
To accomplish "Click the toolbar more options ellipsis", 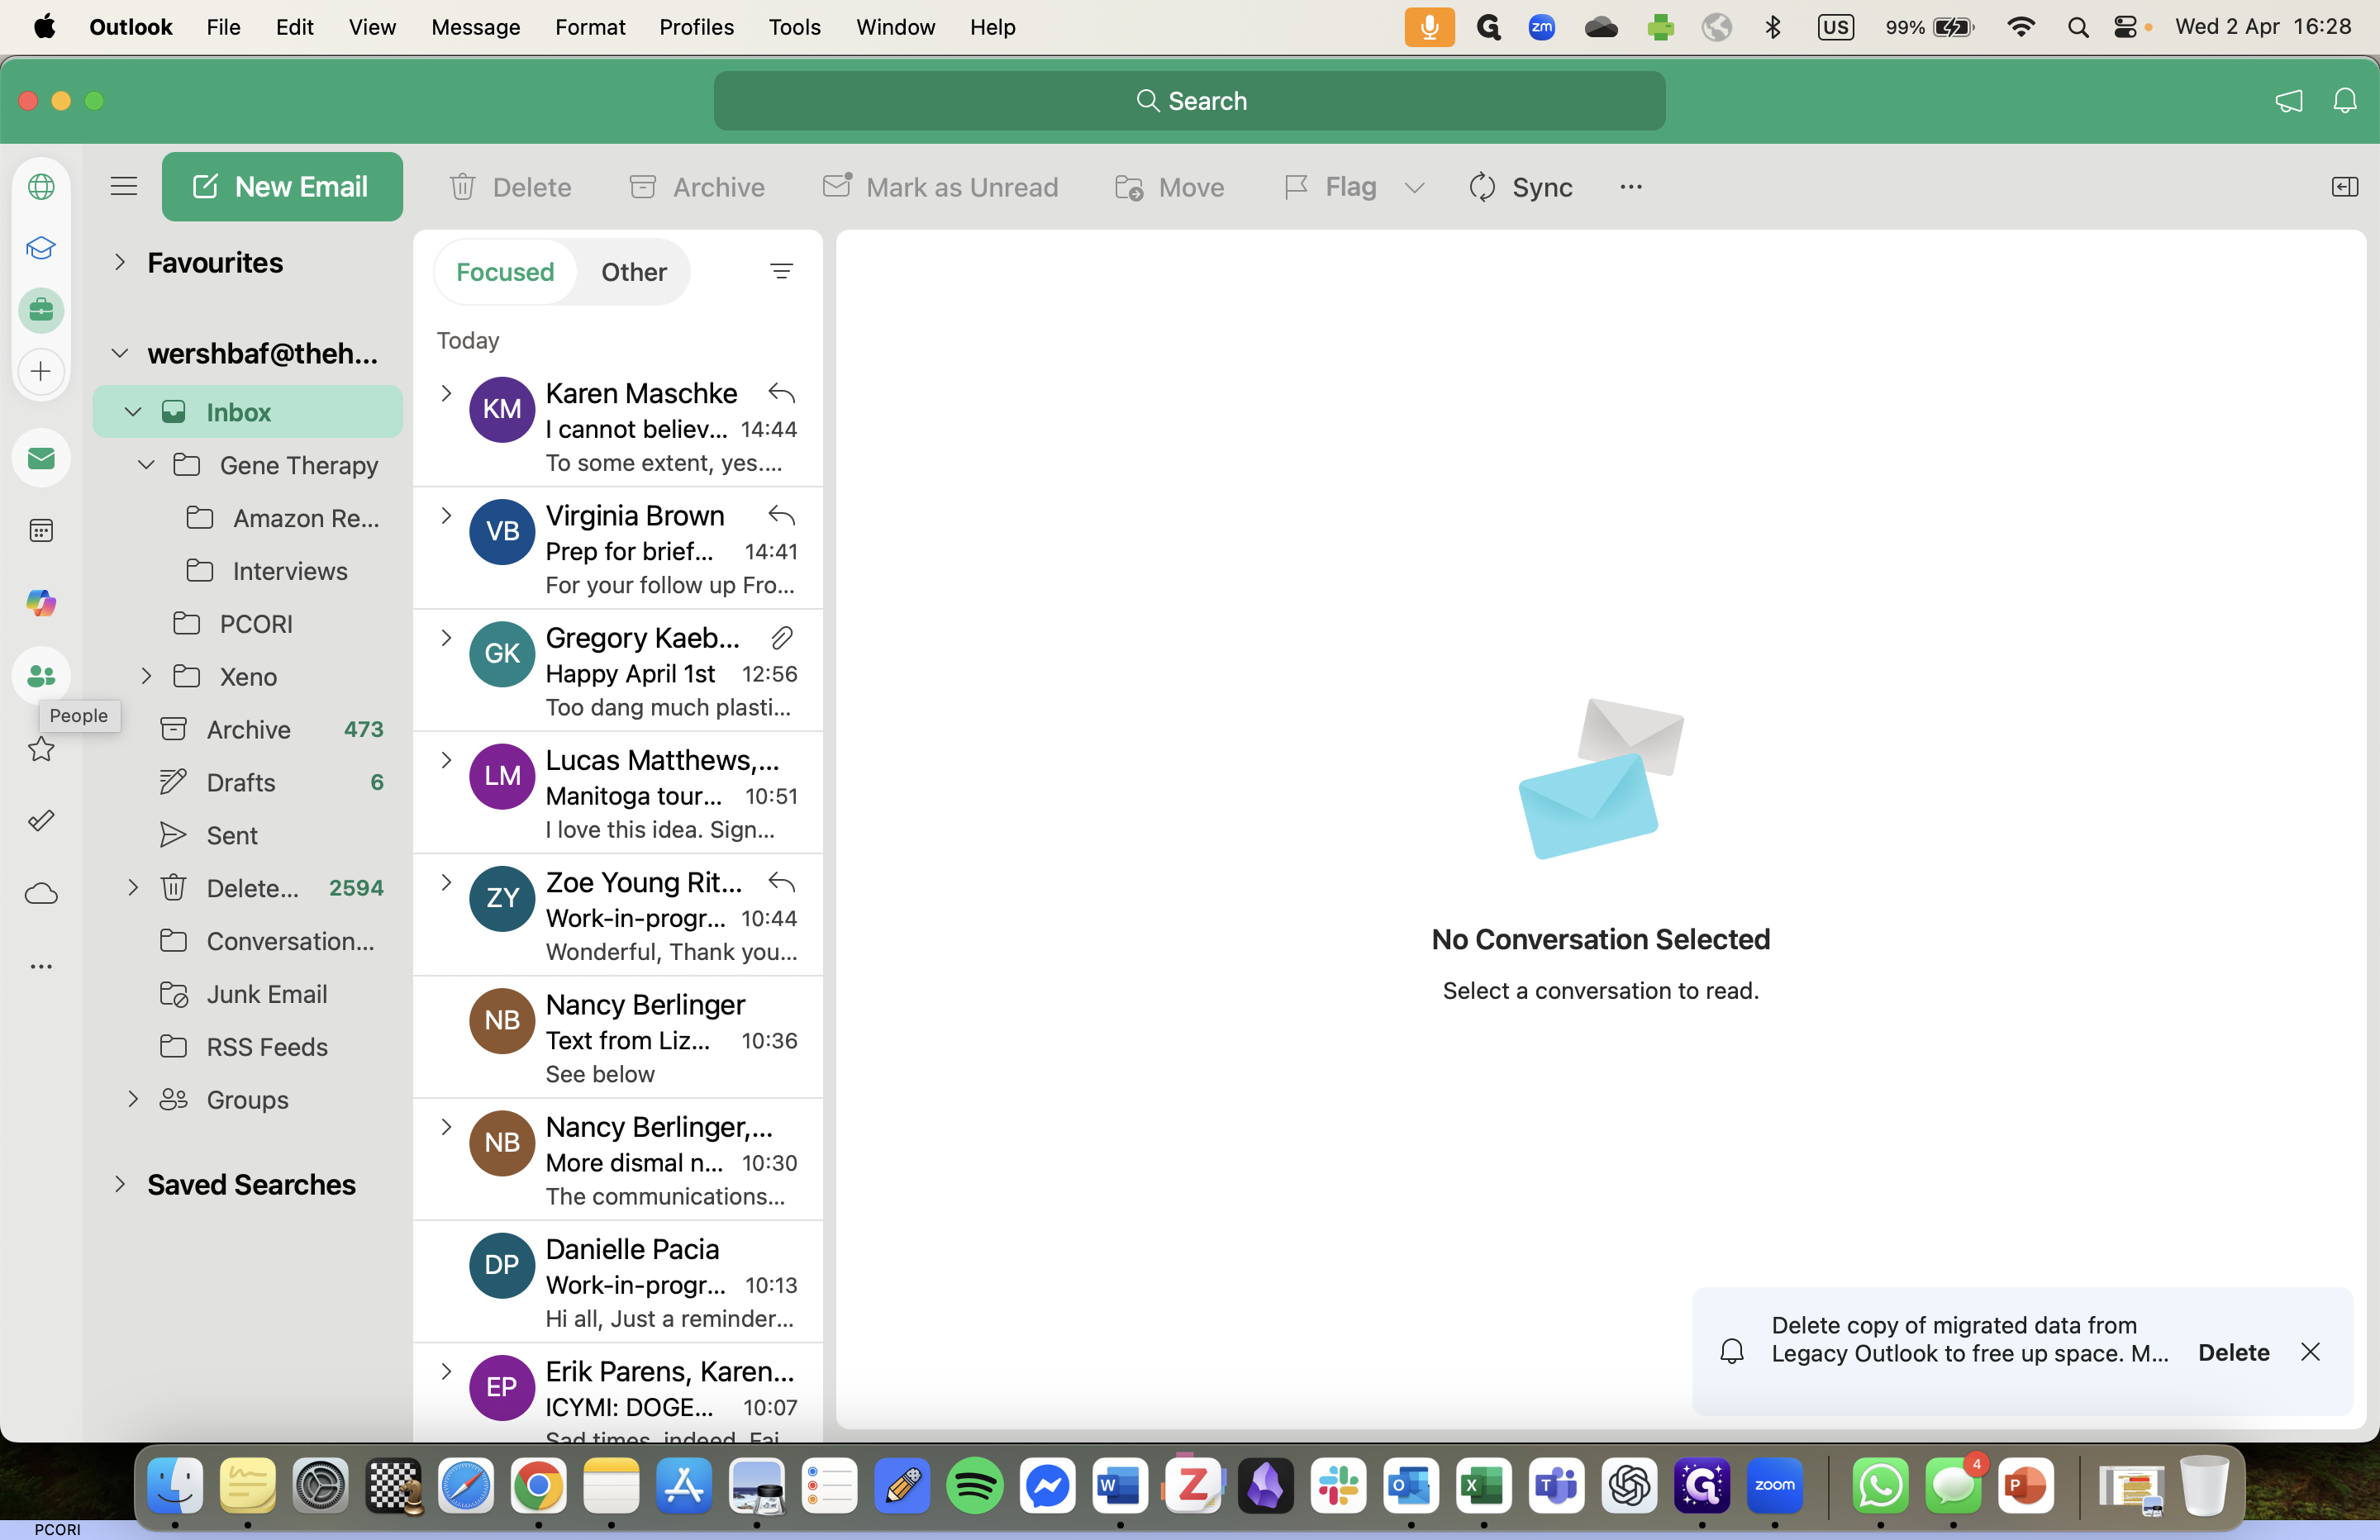I will (1631, 187).
